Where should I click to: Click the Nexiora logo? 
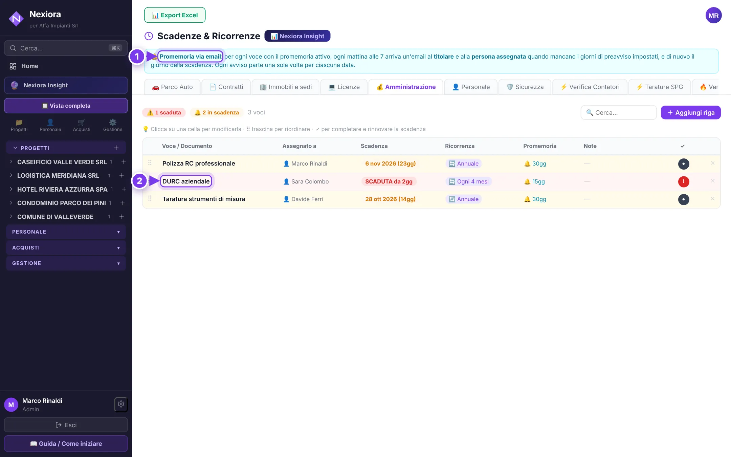point(16,19)
